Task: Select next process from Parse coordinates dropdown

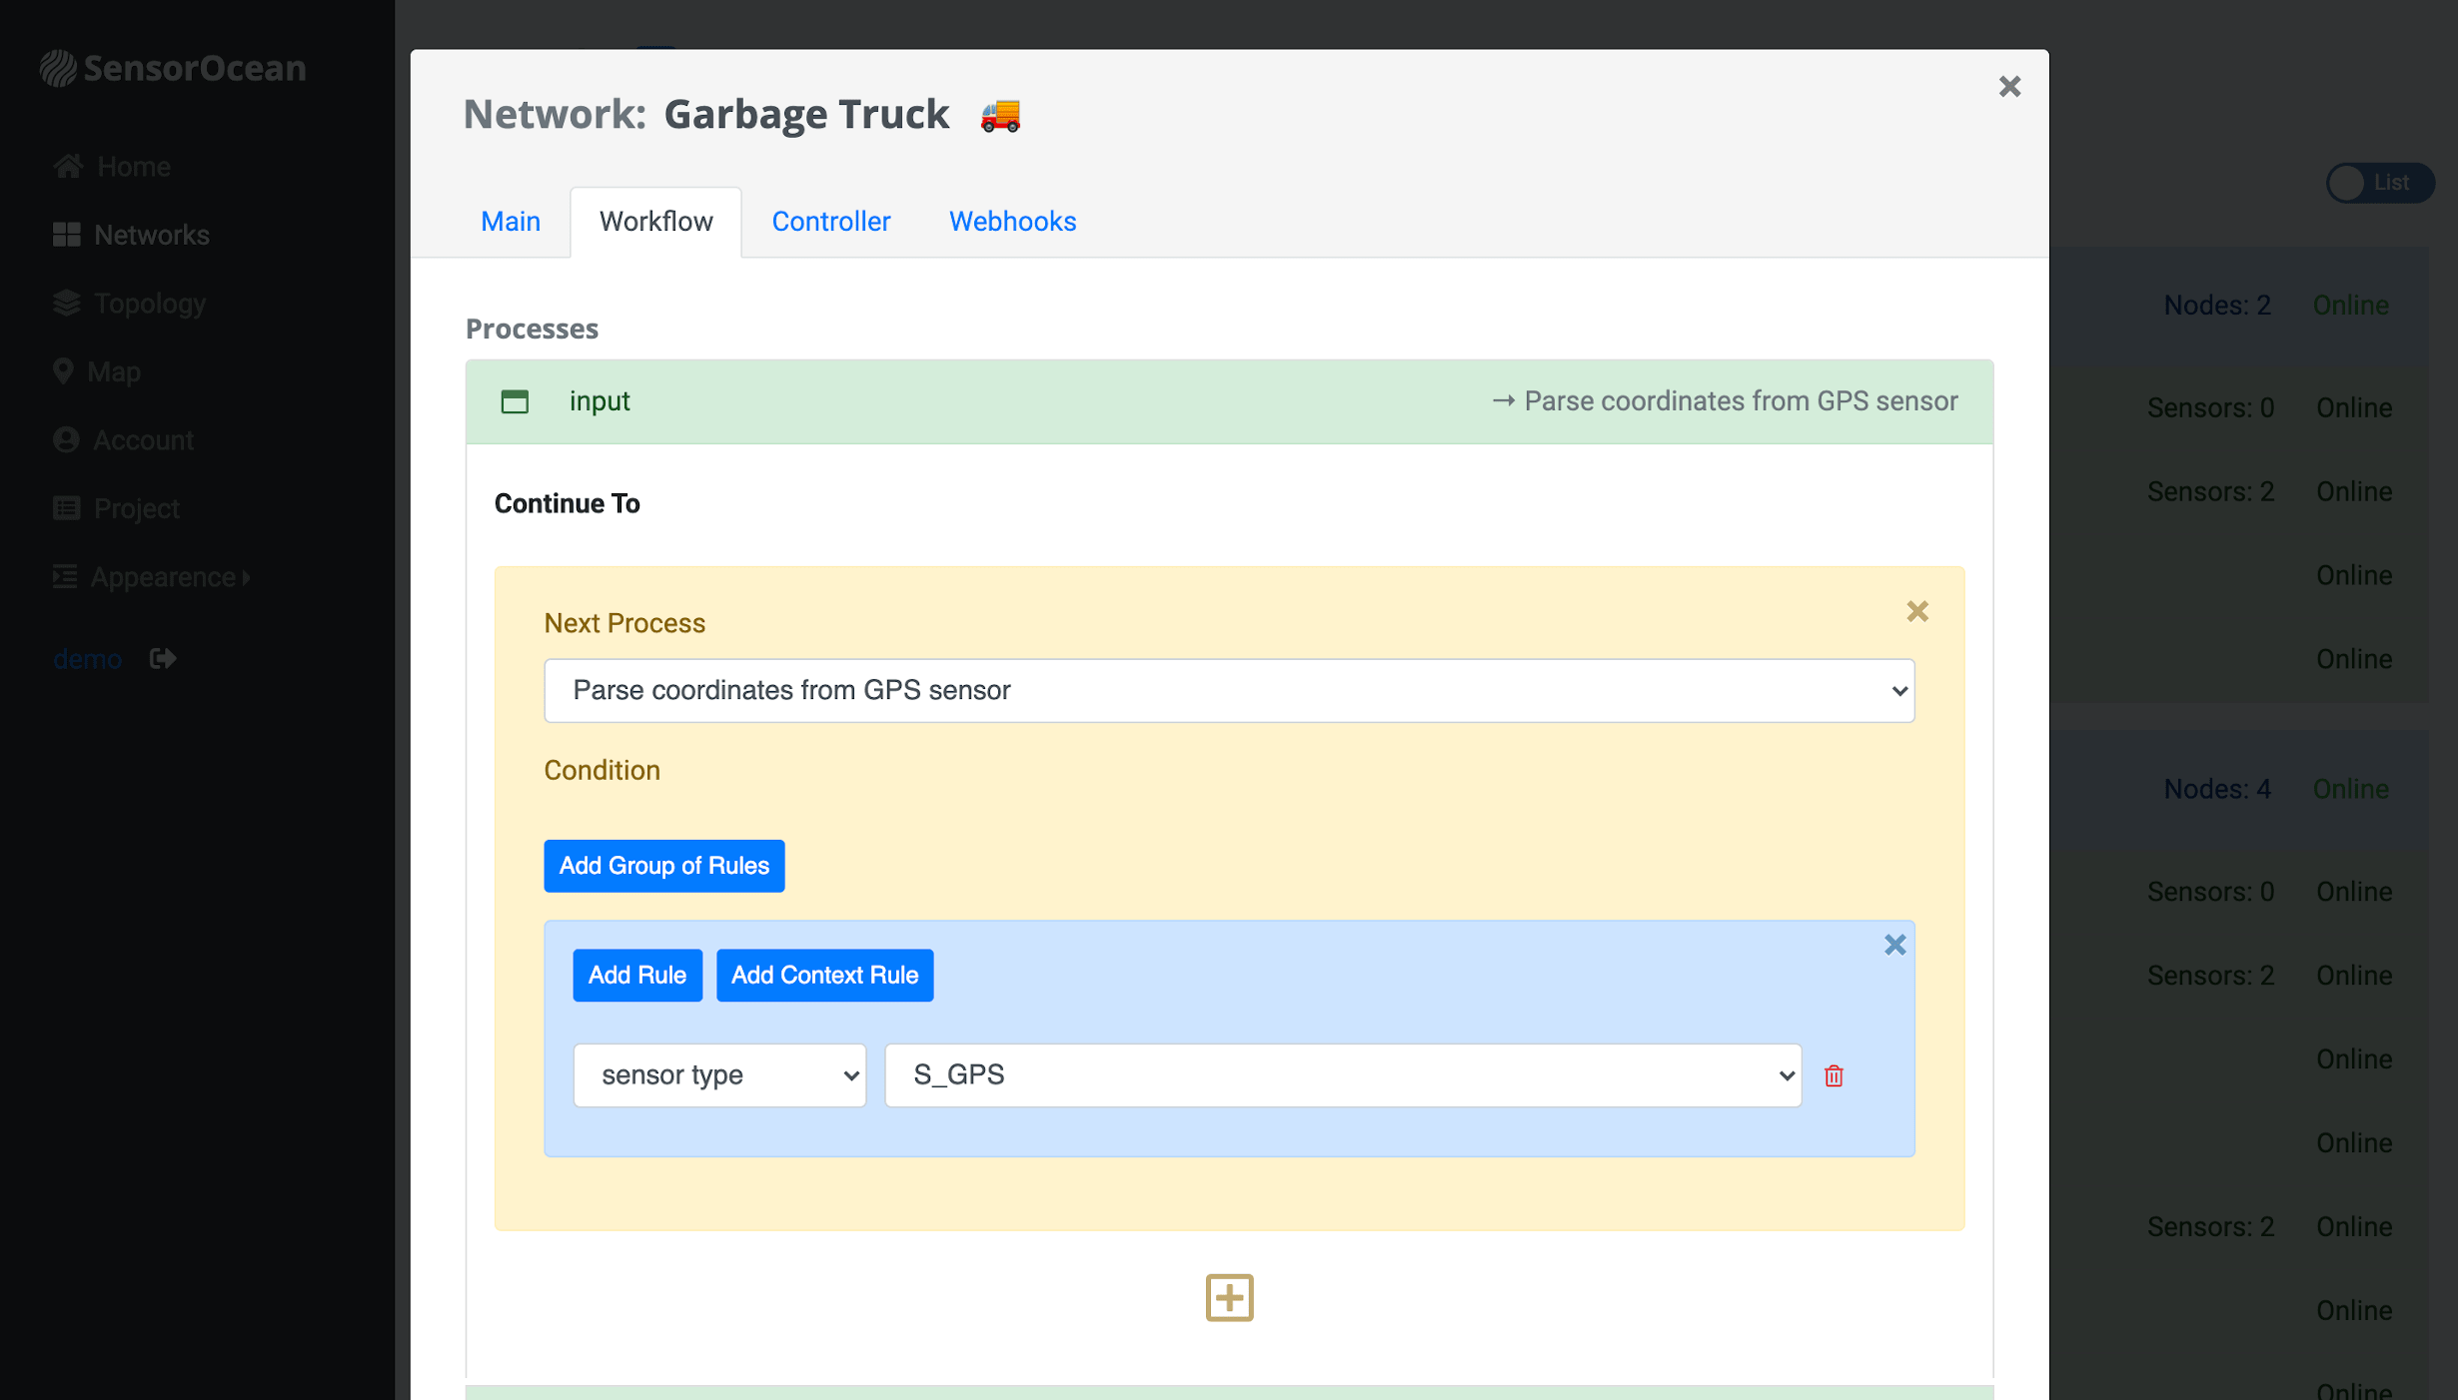Action: tap(1229, 690)
